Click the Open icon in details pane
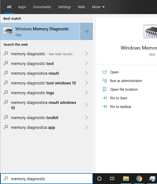Viewport: 157px width, 184px height. [x=105, y=72]
